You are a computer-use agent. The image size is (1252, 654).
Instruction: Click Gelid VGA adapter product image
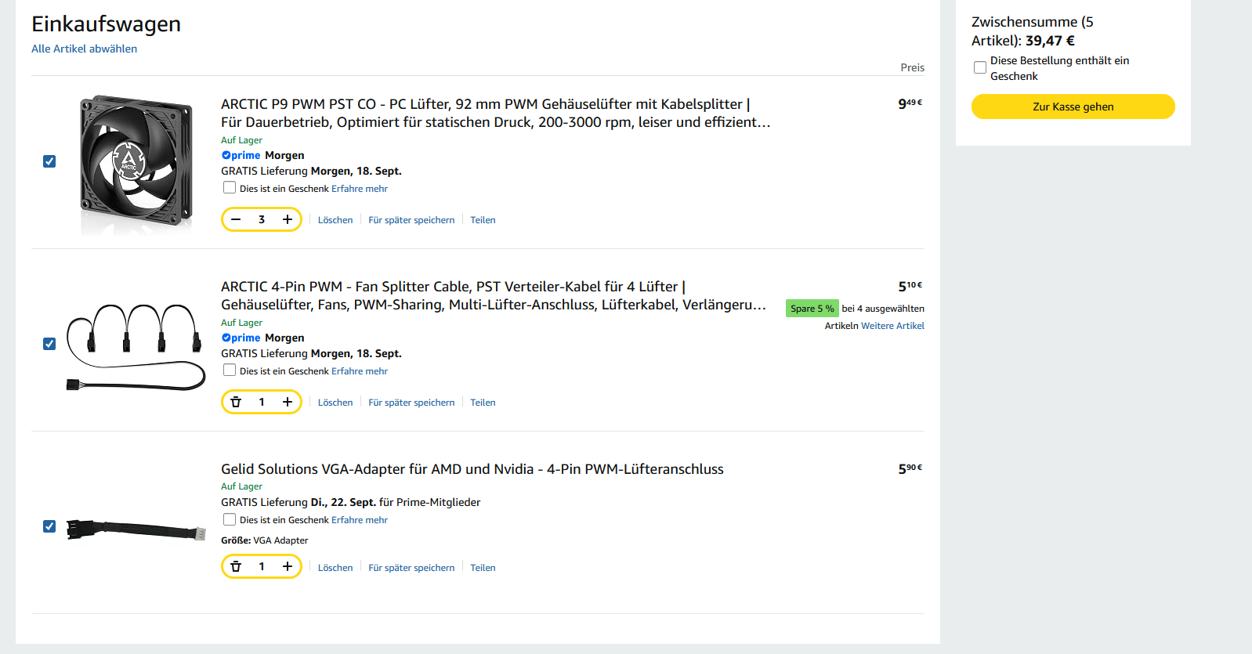(136, 529)
